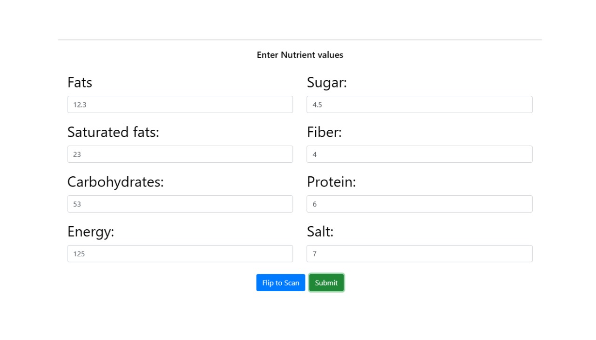Click the Fats label text
Viewport: 596px width, 340px height.
tap(80, 83)
